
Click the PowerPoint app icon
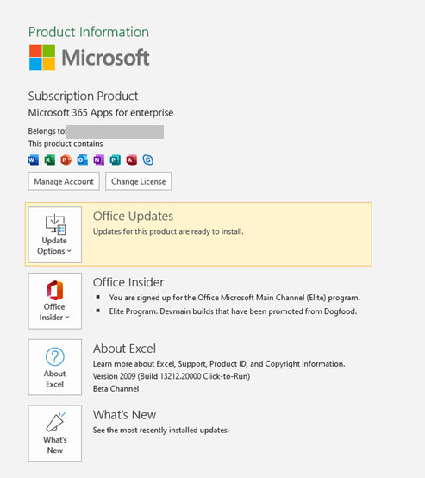pos(66,160)
